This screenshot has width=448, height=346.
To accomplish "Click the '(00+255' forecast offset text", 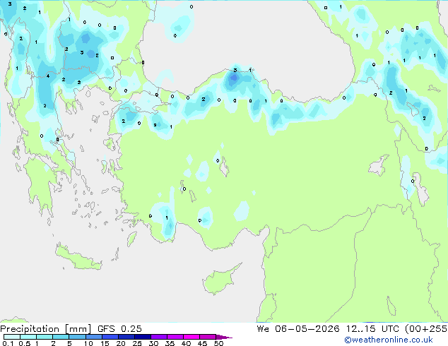I will pyautogui.click(x=426, y=329).
